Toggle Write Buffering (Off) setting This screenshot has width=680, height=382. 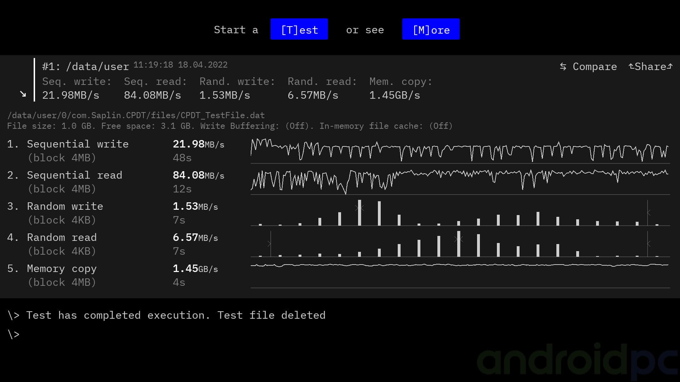257,126
